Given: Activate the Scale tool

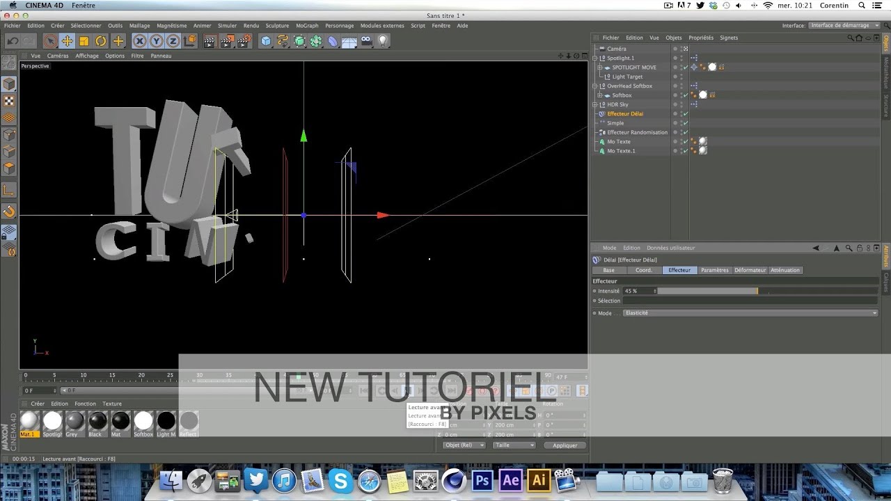Looking at the screenshot, I should [x=84, y=41].
